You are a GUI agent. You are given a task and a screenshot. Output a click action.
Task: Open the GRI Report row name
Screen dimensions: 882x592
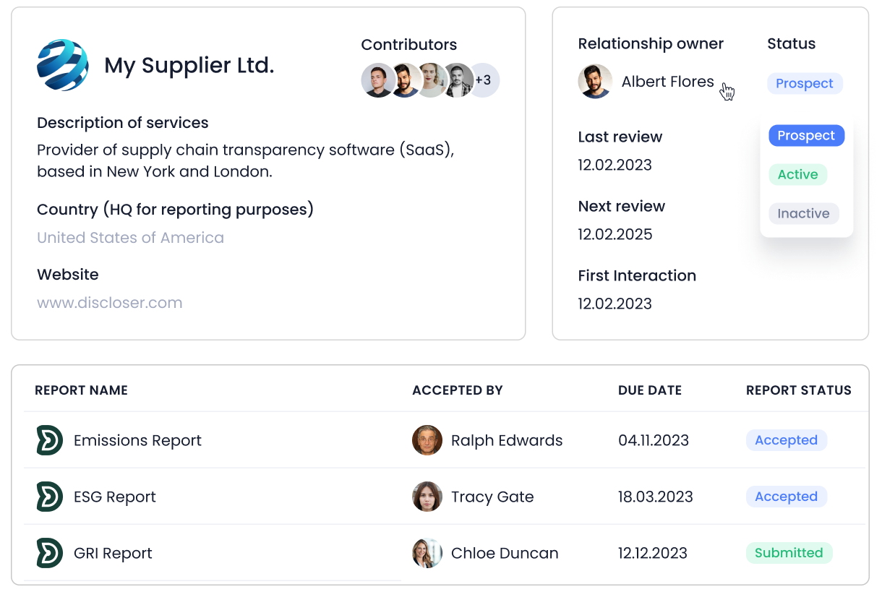113,553
